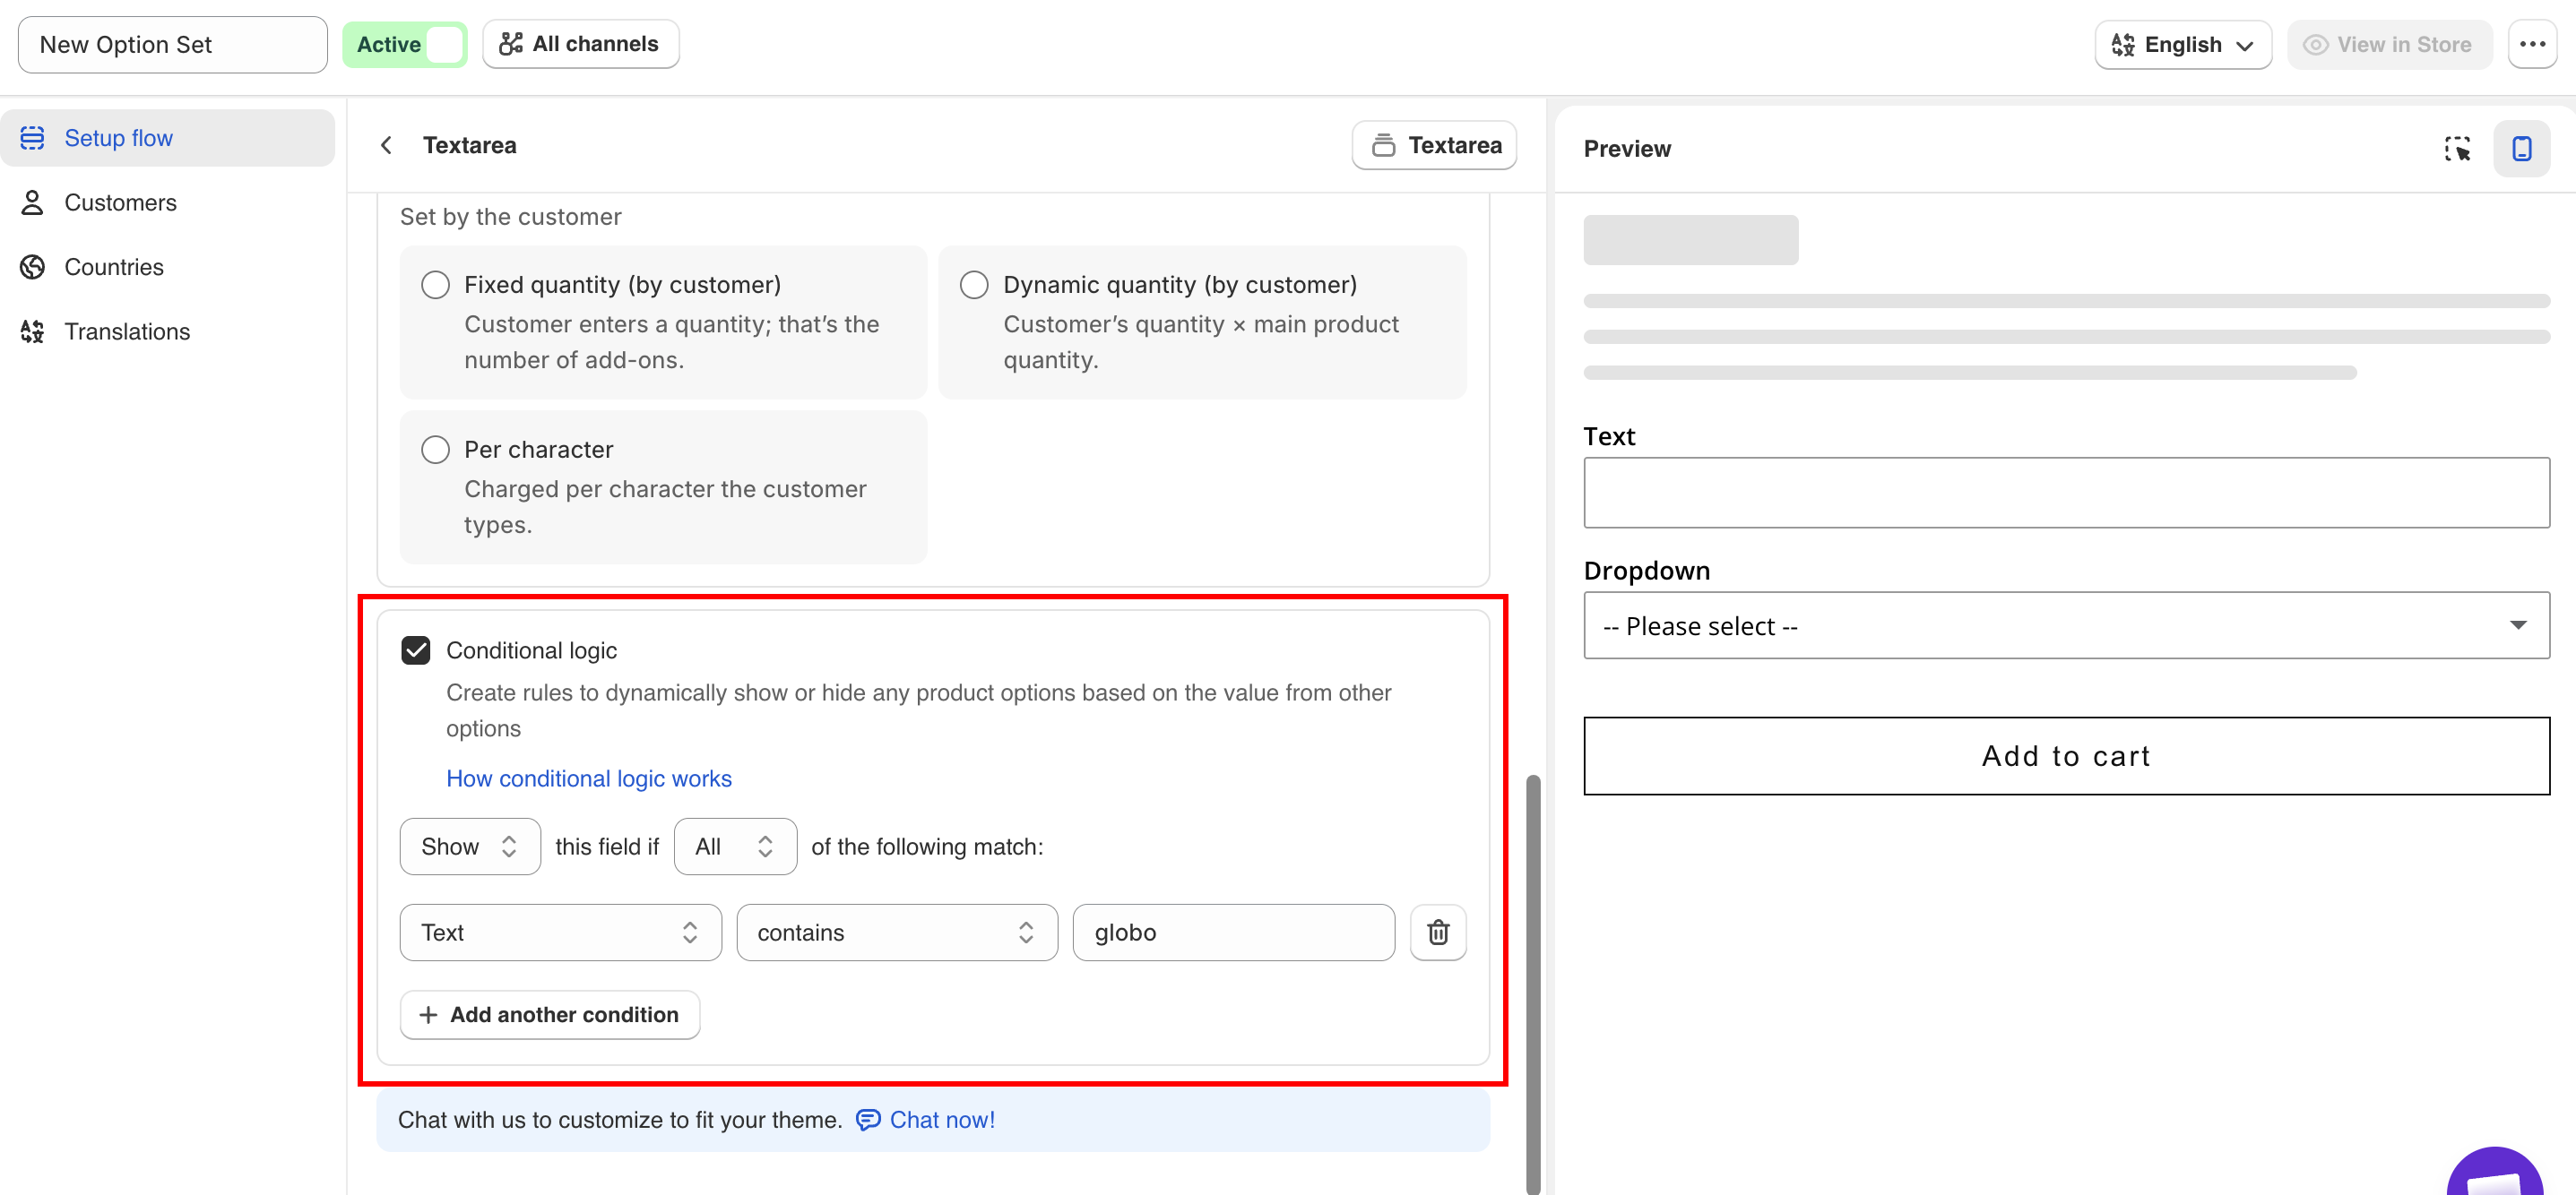Open the 'contains' operator dropdown
This screenshot has height=1195, width=2576.
[897, 933]
